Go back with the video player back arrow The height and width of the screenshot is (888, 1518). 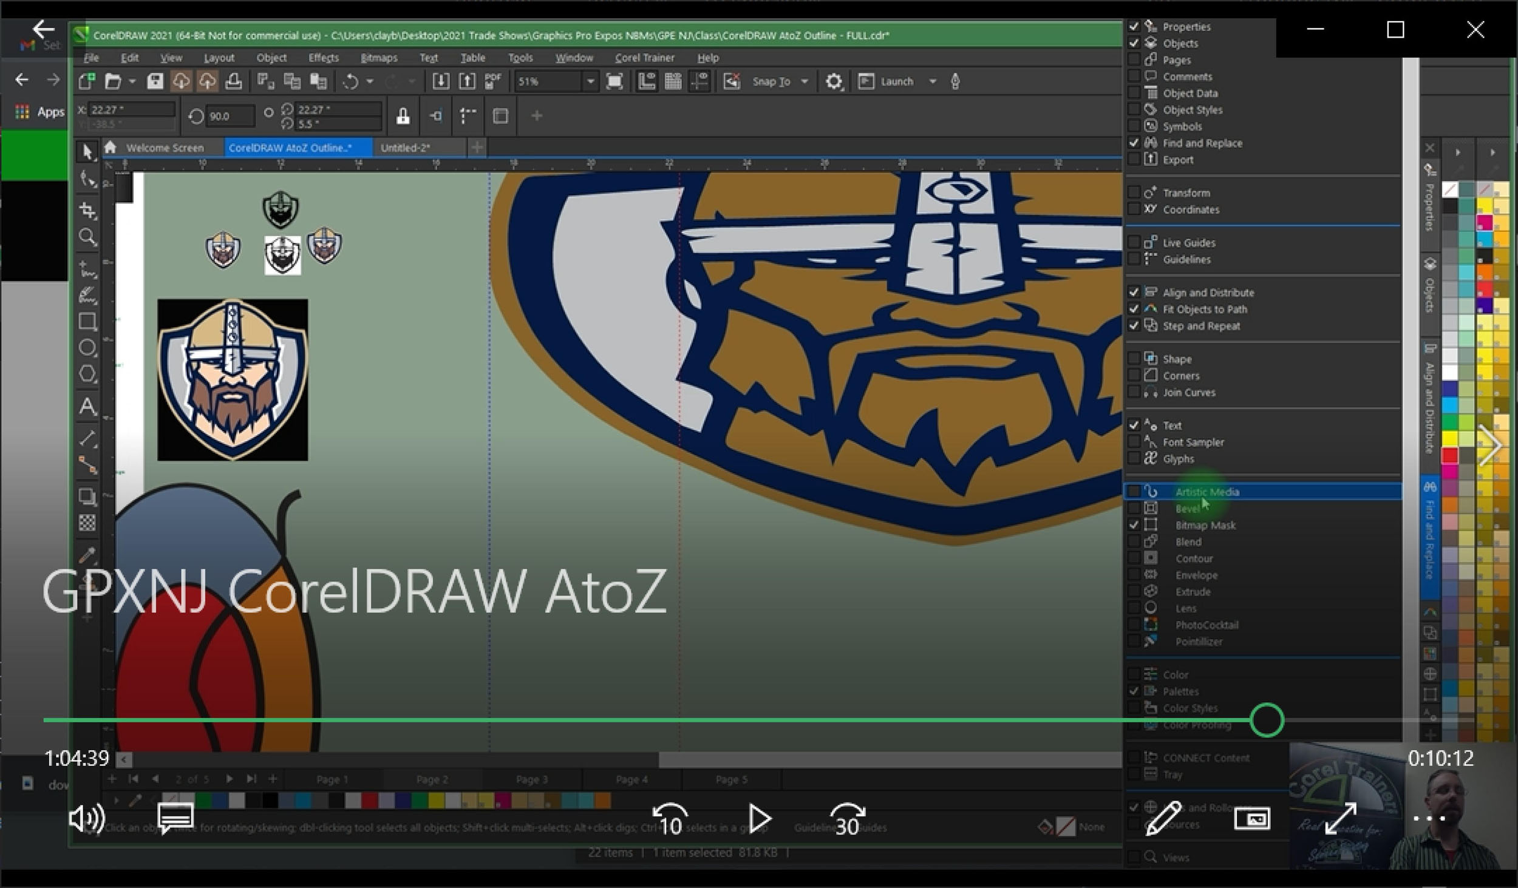pyautogui.click(x=43, y=29)
